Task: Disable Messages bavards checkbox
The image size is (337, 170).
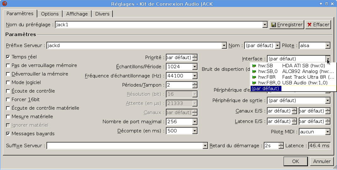Action: coord(8,134)
